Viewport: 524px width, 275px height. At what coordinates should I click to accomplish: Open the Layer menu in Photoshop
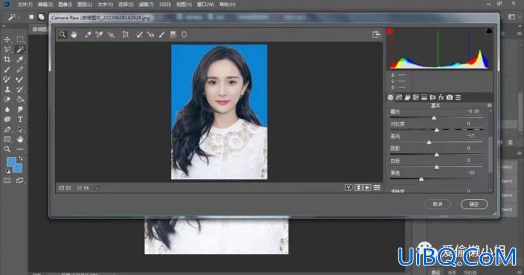click(85, 4)
